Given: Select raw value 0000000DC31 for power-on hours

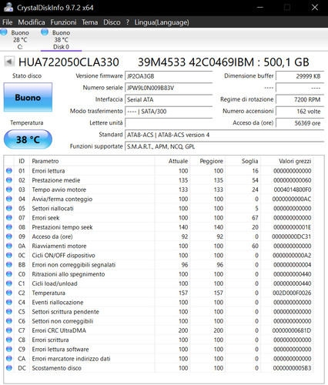Looking at the screenshot, I should tap(292, 236).
